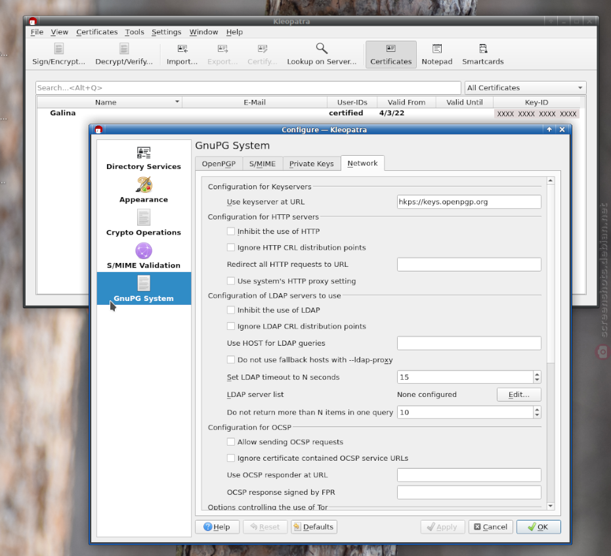Viewport: 611px width, 556px height.
Task: Switch to the S/MIME tab
Action: point(263,164)
